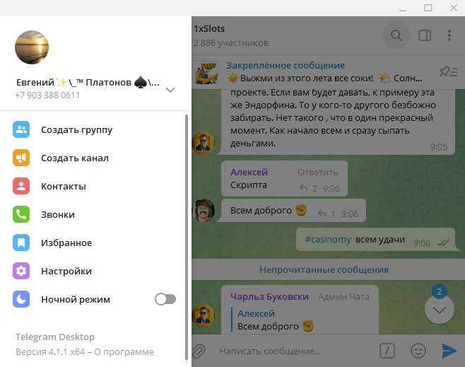Click the sunset profile avatar photo

coord(32,47)
